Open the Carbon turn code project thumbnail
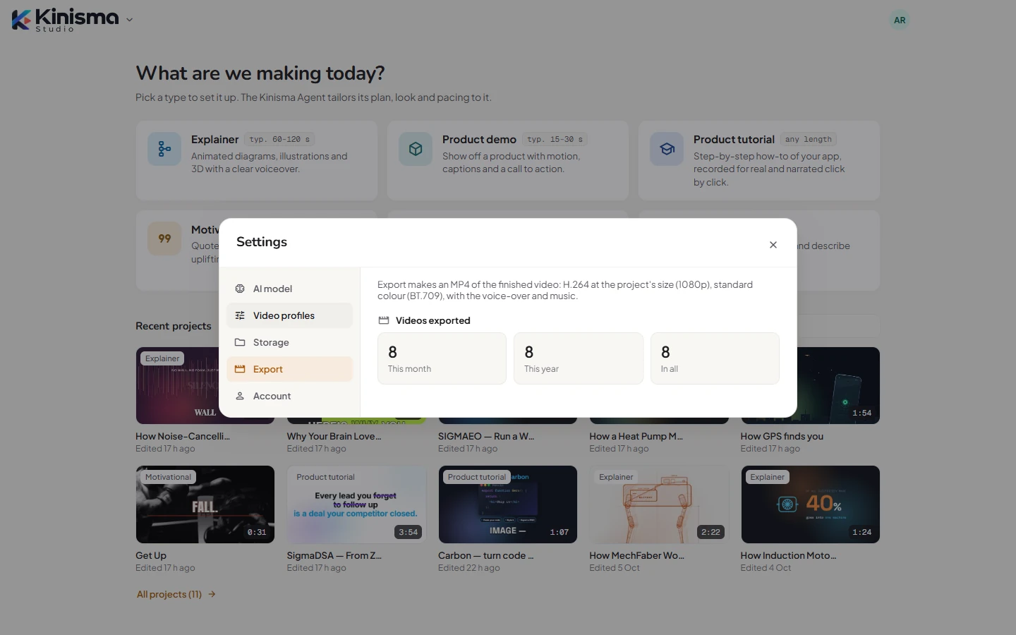Viewport: 1016px width, 635px height. click(x=508, y=504)
